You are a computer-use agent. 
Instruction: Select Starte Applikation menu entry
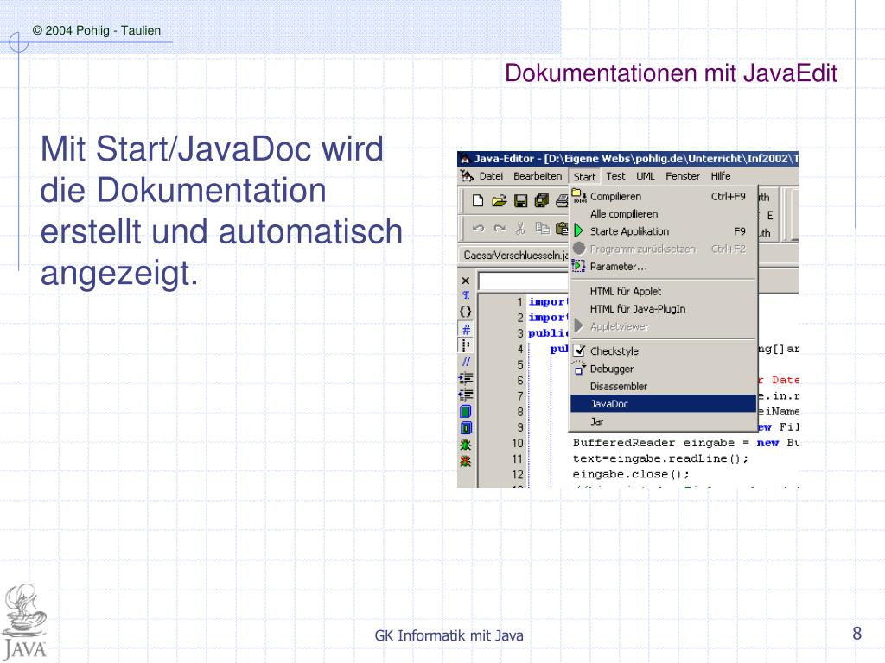click(663, 231)
